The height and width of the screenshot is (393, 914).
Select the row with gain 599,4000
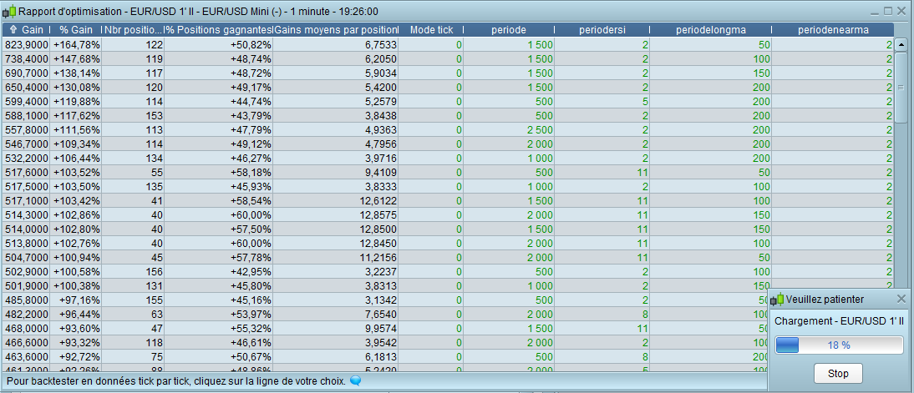point(449,101)
